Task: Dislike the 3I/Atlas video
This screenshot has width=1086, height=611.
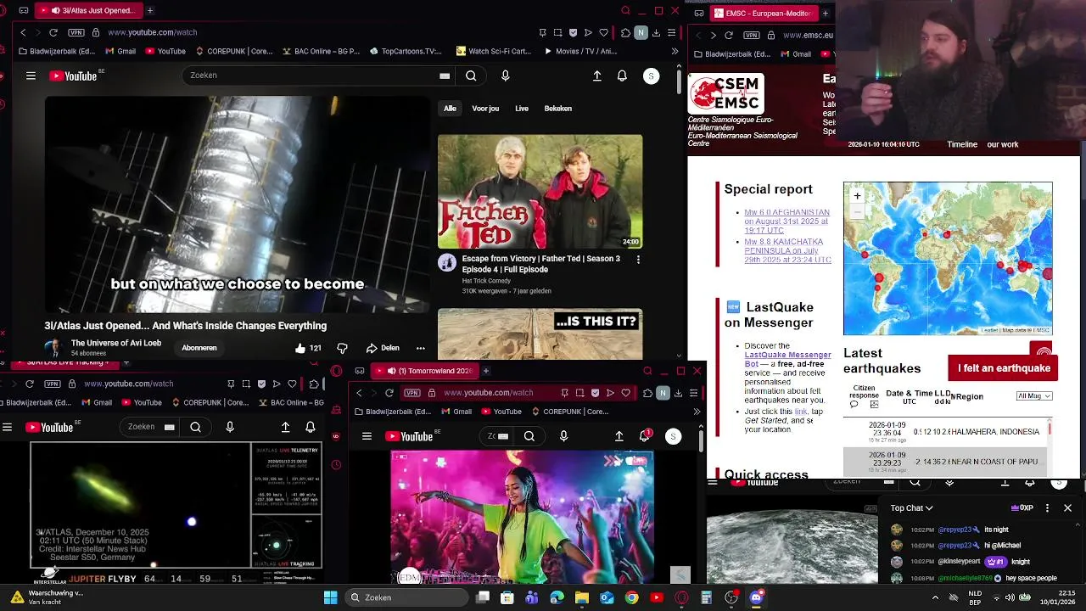Action: (x=342, y=348)
